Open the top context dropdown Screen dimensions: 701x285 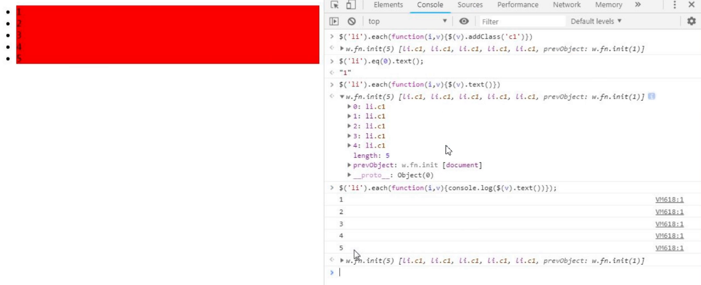click(407, 21)
